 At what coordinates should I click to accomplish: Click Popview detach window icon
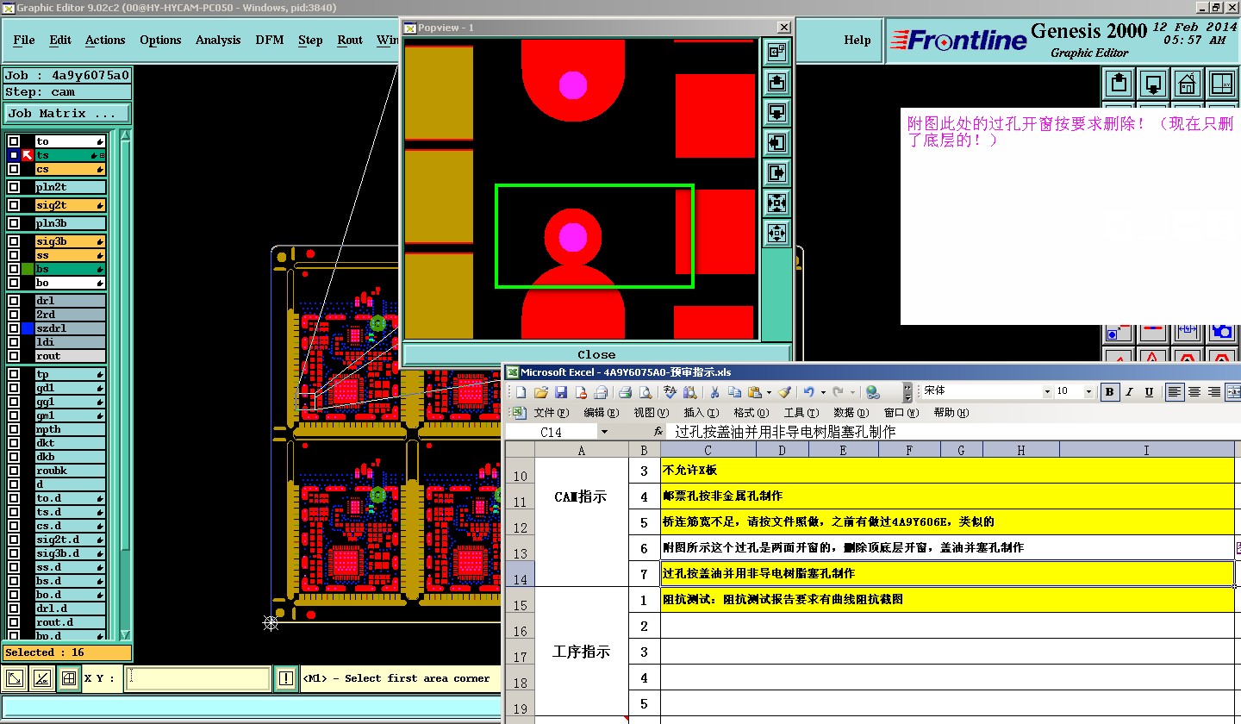pyautogui.click(x=776, y=53)
